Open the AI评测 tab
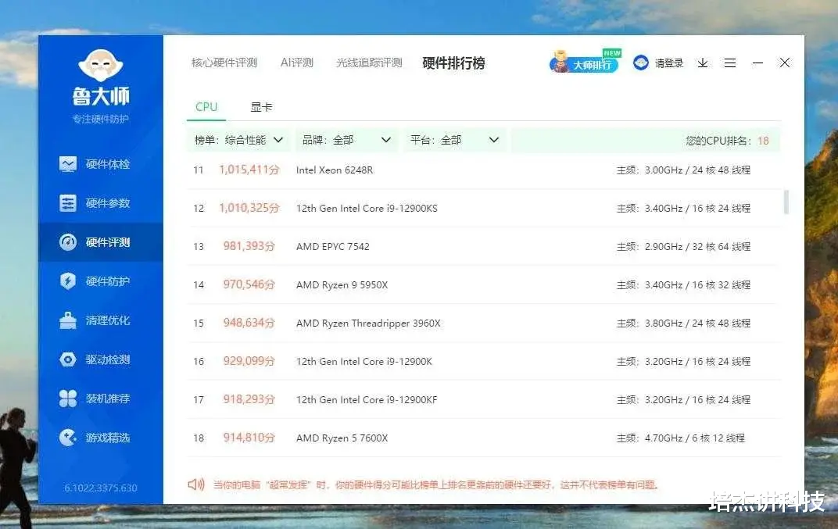 pos(296,63)
